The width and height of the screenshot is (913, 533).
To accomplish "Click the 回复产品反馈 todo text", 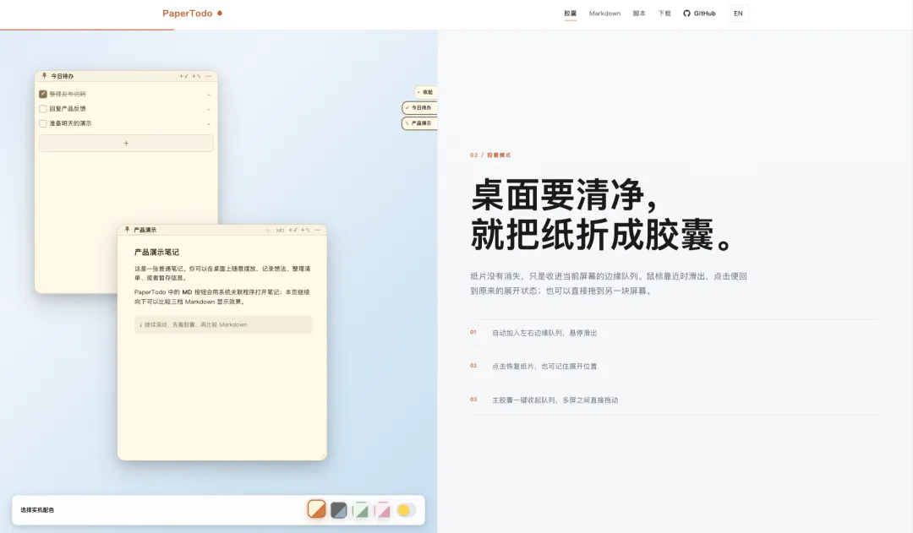I will click(x=68, y=109).
